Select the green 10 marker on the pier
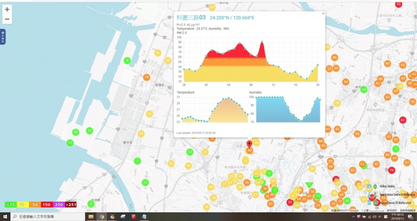 [75, 132]
